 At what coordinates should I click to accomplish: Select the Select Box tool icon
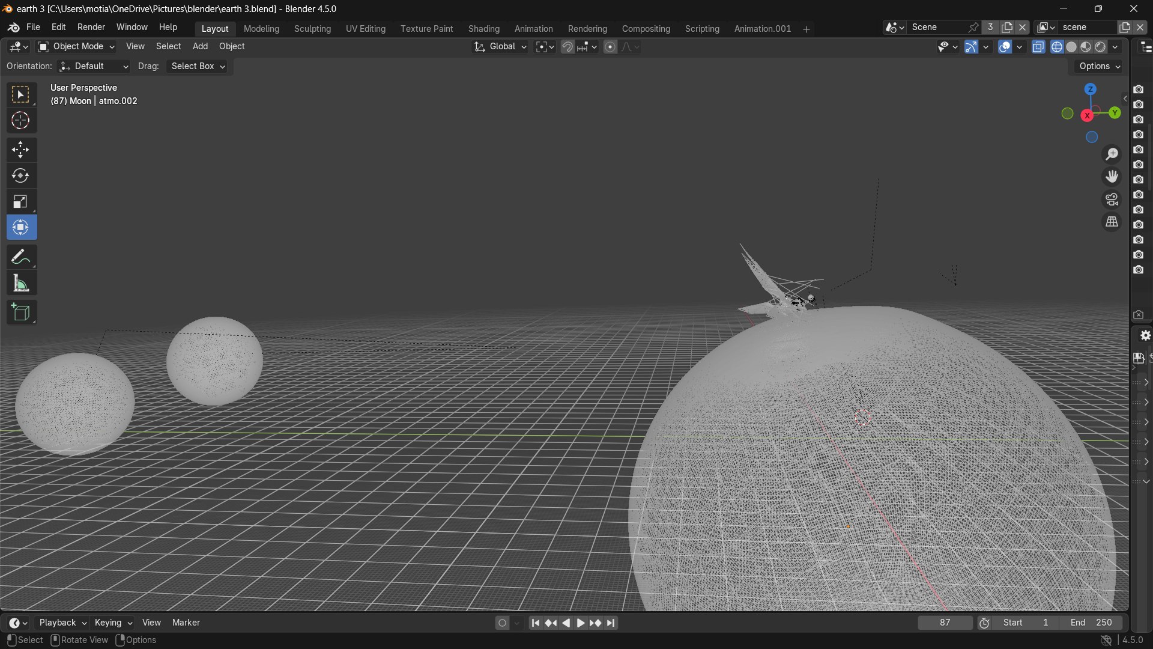[x=21, y=95]
